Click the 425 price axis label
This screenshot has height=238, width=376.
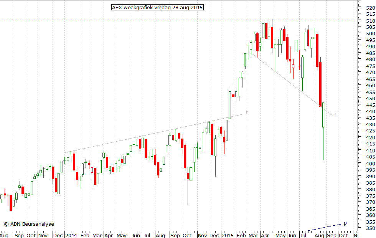[371, 131]
